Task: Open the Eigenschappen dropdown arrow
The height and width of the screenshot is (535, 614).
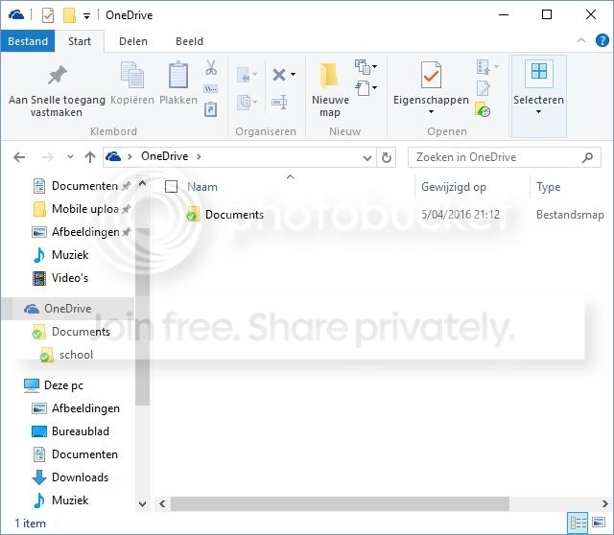Action: (431, 112)
